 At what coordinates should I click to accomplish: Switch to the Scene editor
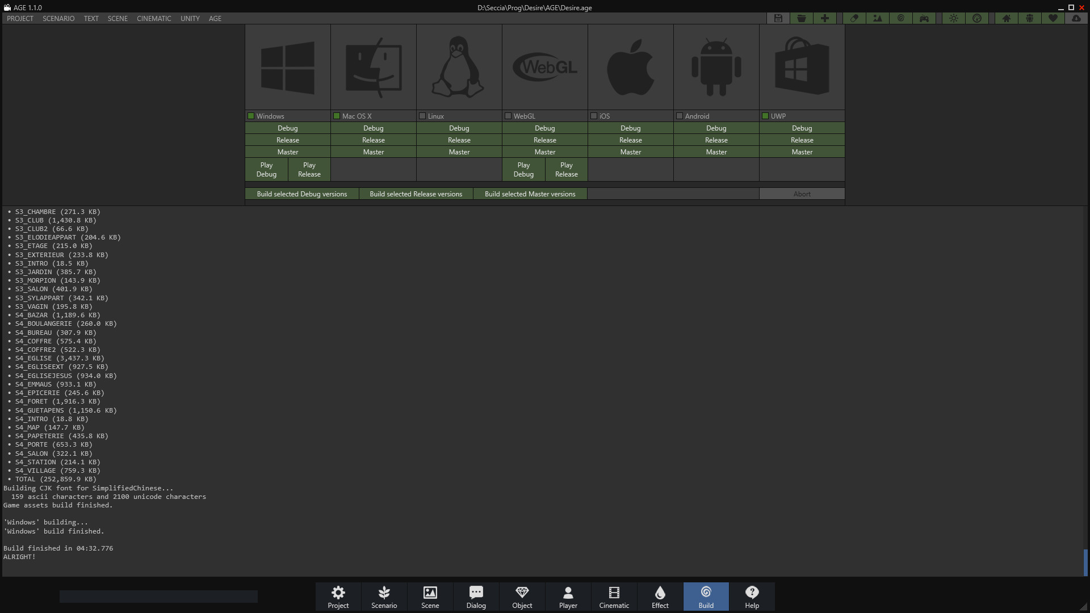click(x=430, y=597)
